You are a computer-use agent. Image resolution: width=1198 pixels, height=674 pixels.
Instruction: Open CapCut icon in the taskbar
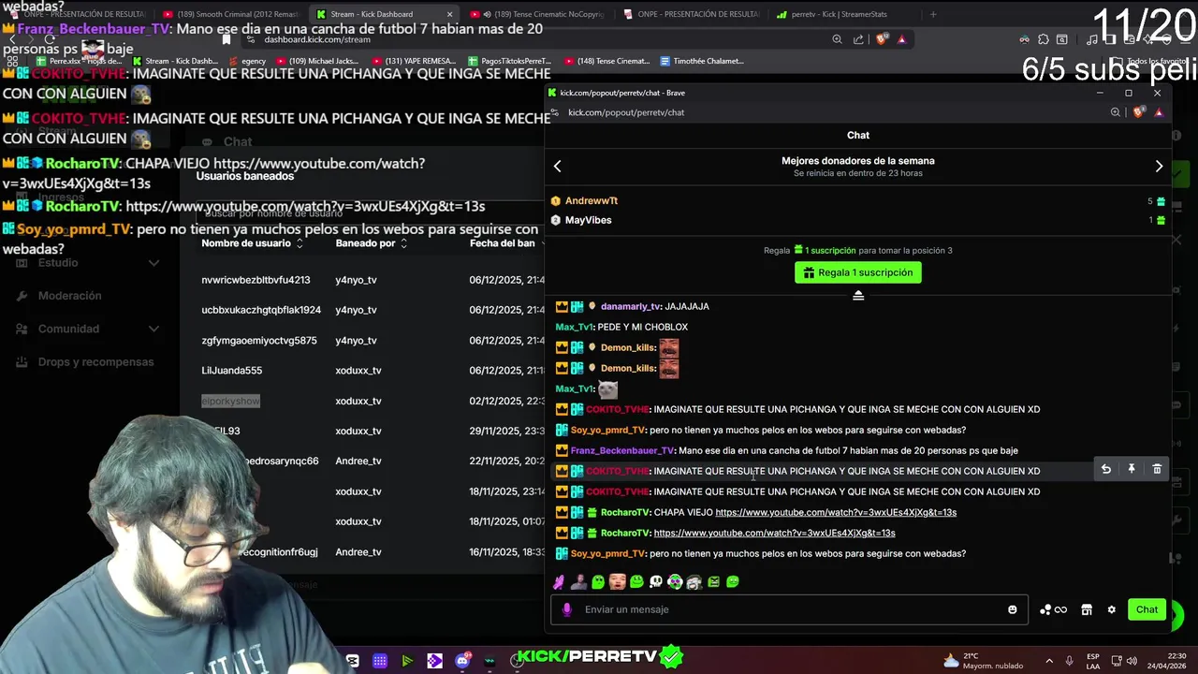[x=352, y=661]
